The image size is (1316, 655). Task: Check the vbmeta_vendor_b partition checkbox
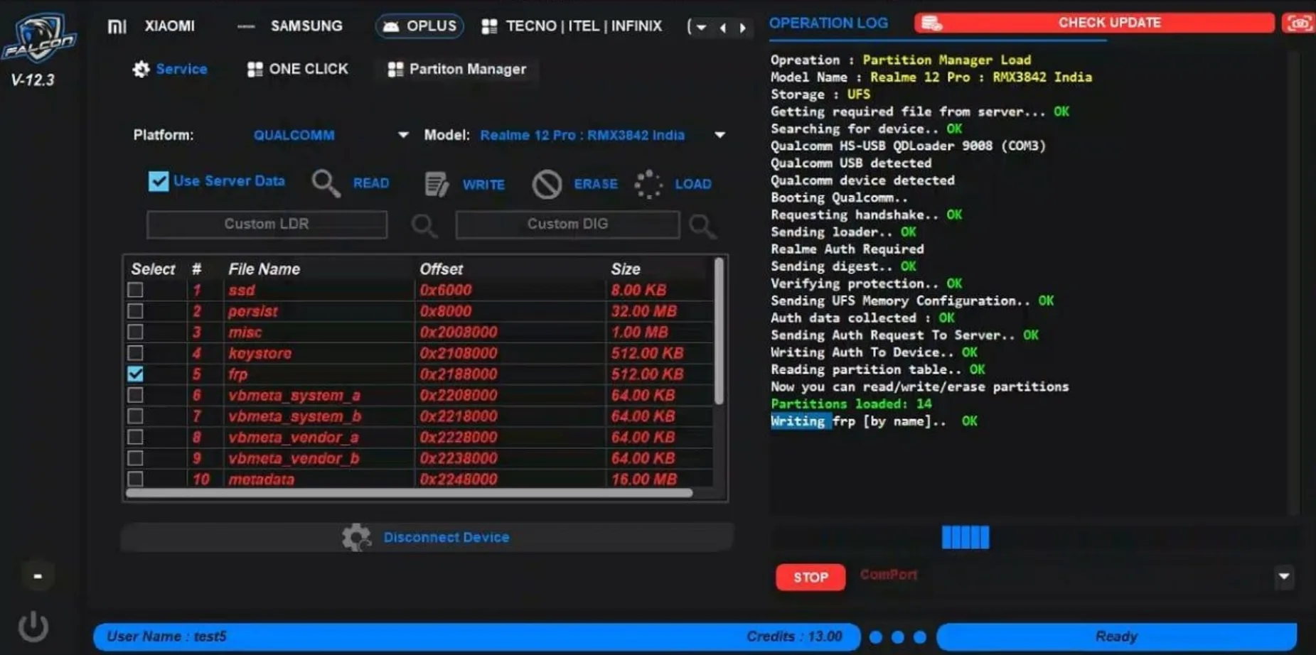[x=135, y=458]
